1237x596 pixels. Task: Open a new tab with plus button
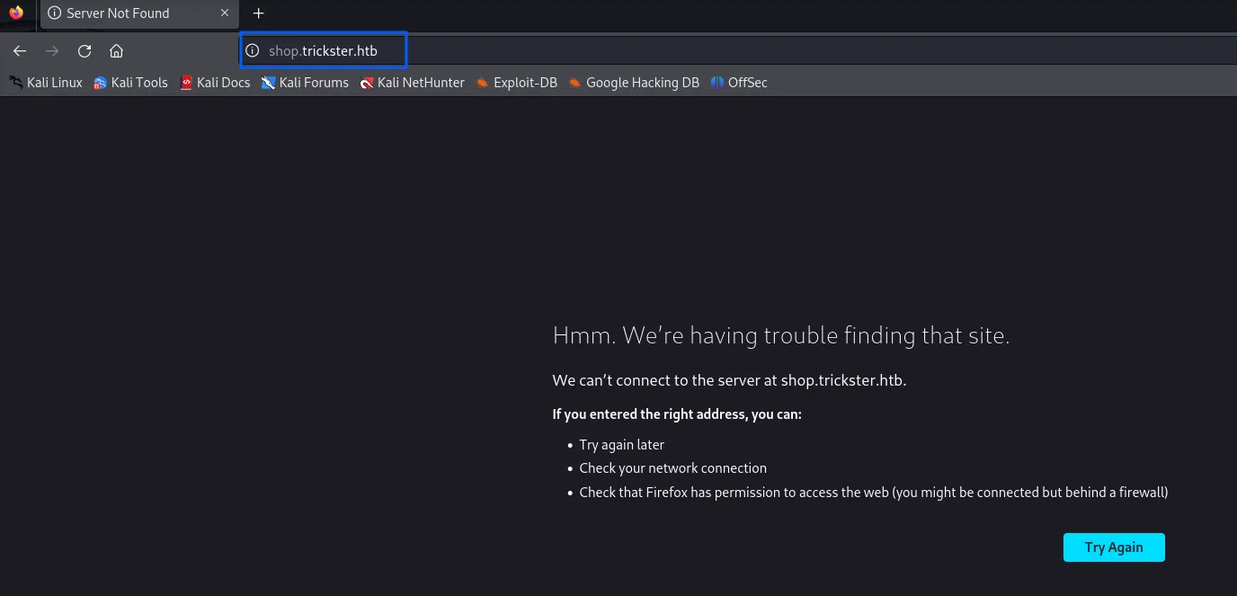coord(259,13)
